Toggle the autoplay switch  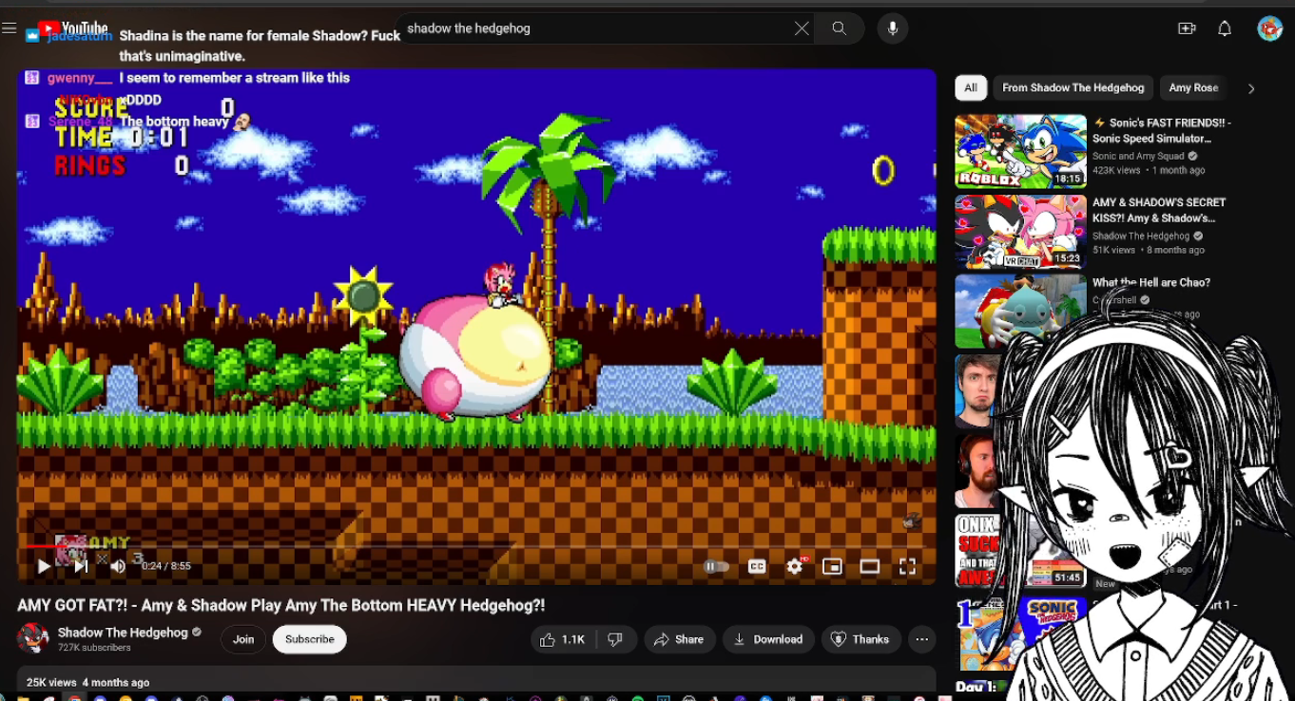(716, 566)
